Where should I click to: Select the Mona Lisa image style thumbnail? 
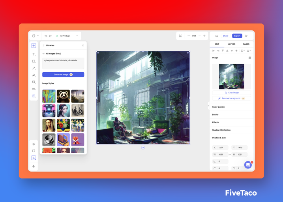click(x=49, y=125)
